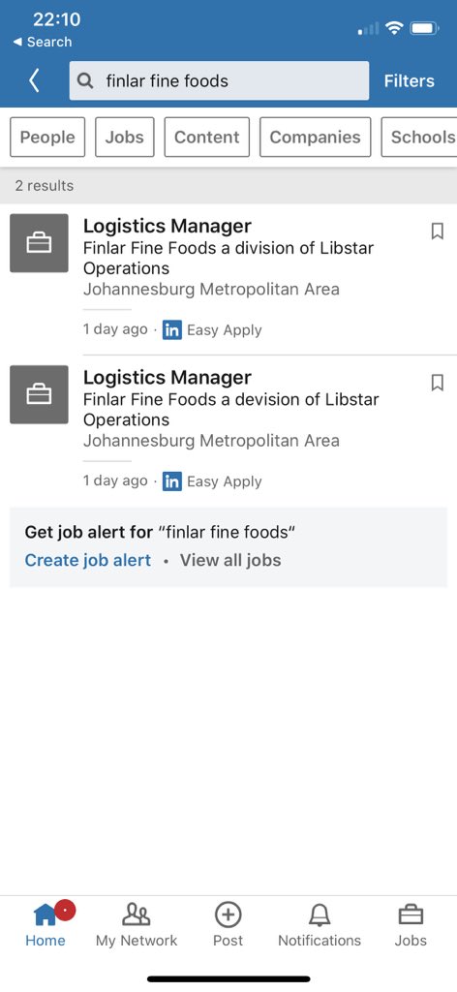Viewport: 457px width, 992px height.
Task: Open the Jobs briefcase in bottom bar
Action: tap(411, 914)
